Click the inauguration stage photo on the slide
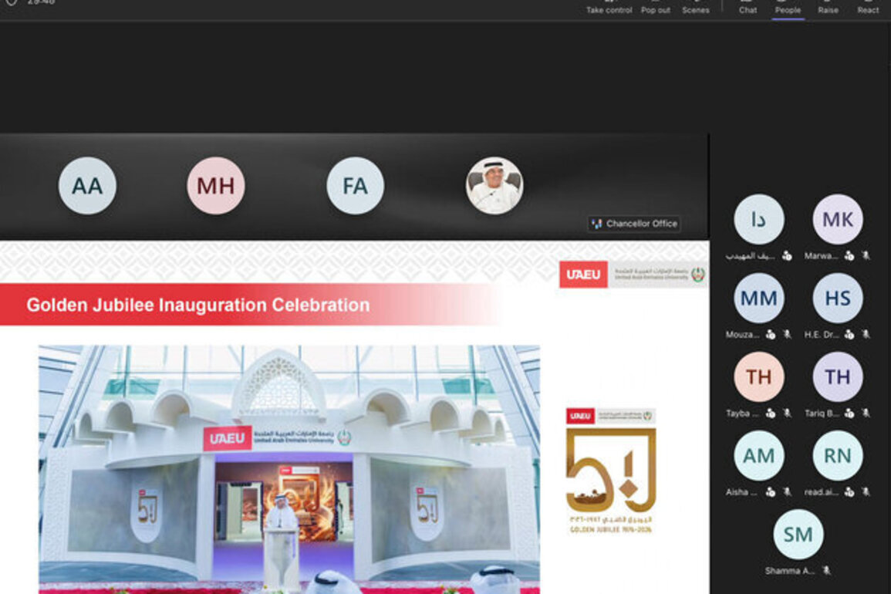The height and width of the screenshot is (594, 891). coord(289,470)
